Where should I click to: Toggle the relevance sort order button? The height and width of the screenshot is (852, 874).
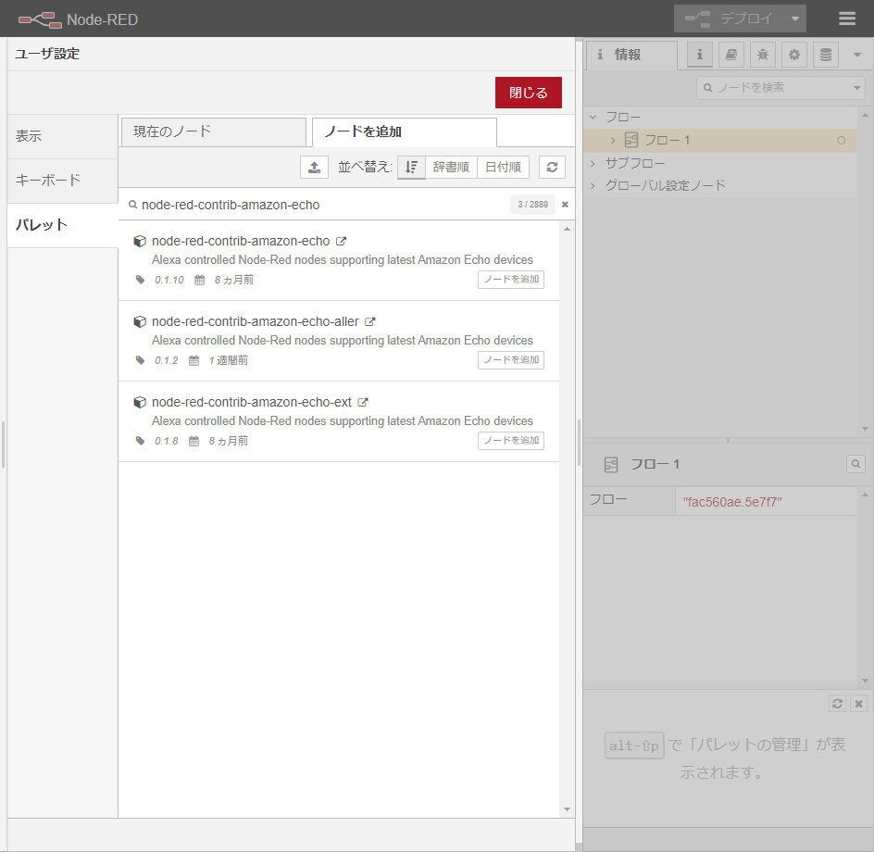coord(411,168)
